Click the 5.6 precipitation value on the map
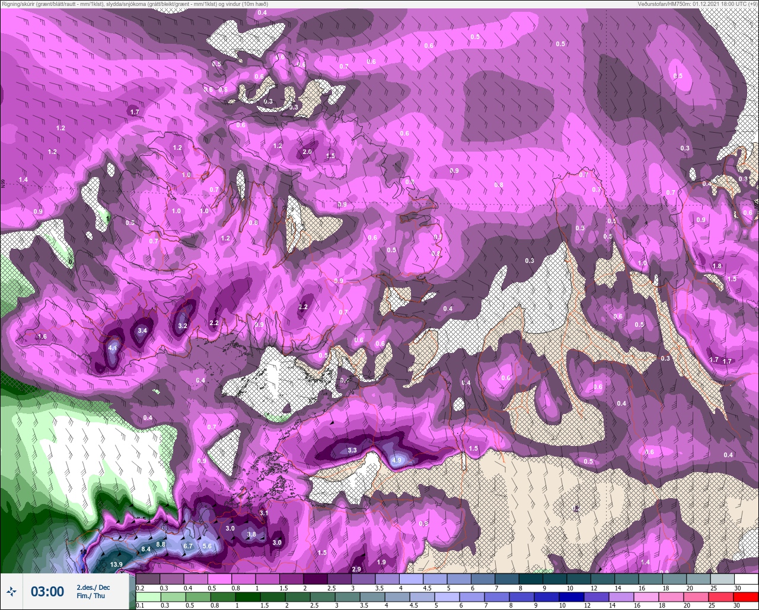759x610 pixels. (x=207, y=546)
